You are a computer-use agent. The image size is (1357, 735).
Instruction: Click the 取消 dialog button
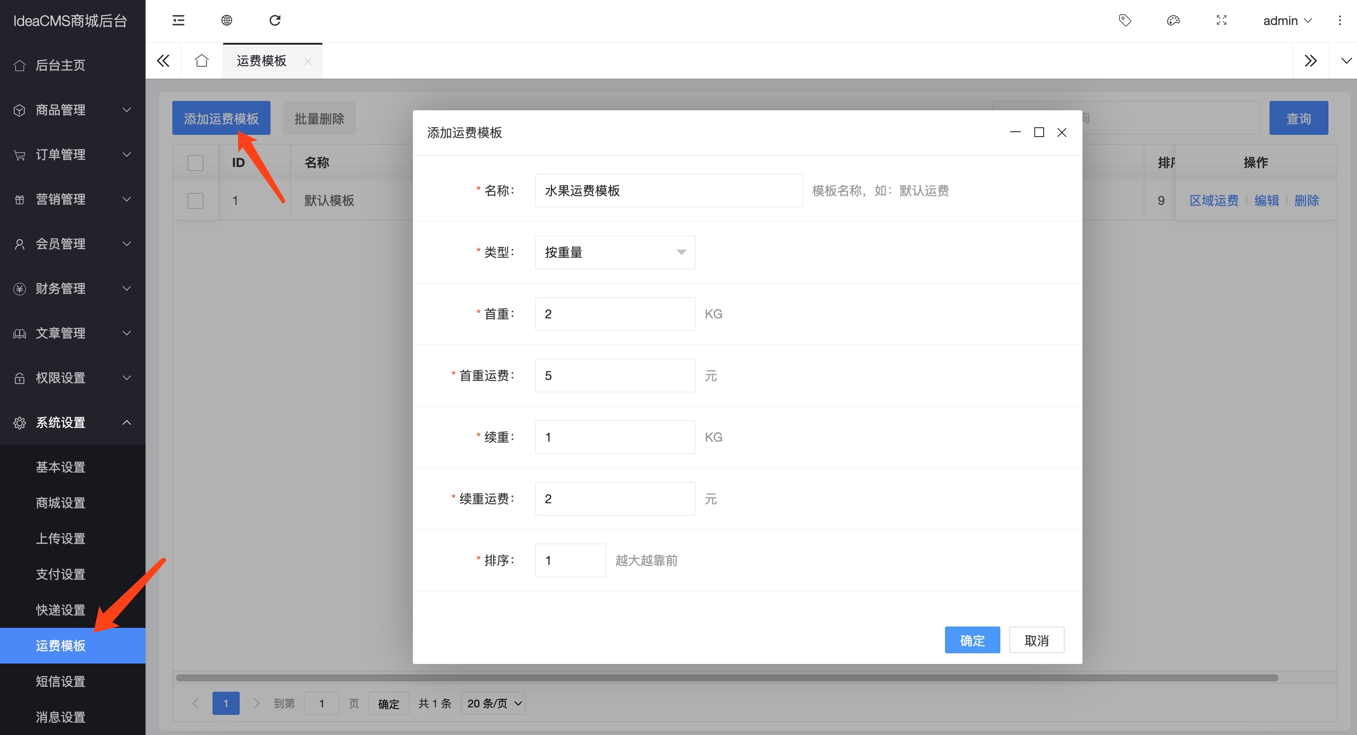pos(1036,640)
